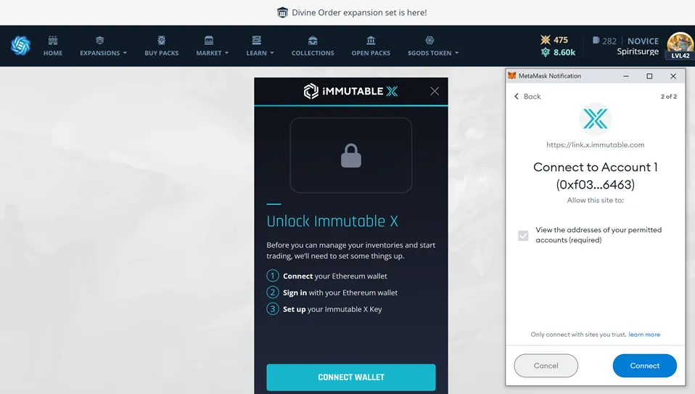Click the blue Connect button in MetaMask

point(644,366)
